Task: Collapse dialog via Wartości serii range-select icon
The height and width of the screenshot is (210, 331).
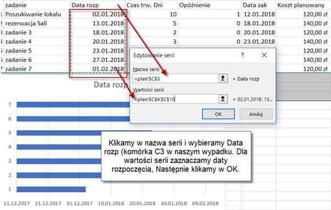Action: tap(223, 99)
